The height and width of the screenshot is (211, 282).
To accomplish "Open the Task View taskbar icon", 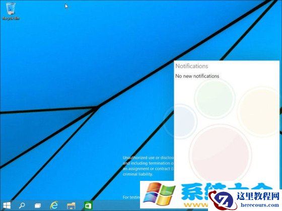I will pyautogui.click(x=38, y=205).
